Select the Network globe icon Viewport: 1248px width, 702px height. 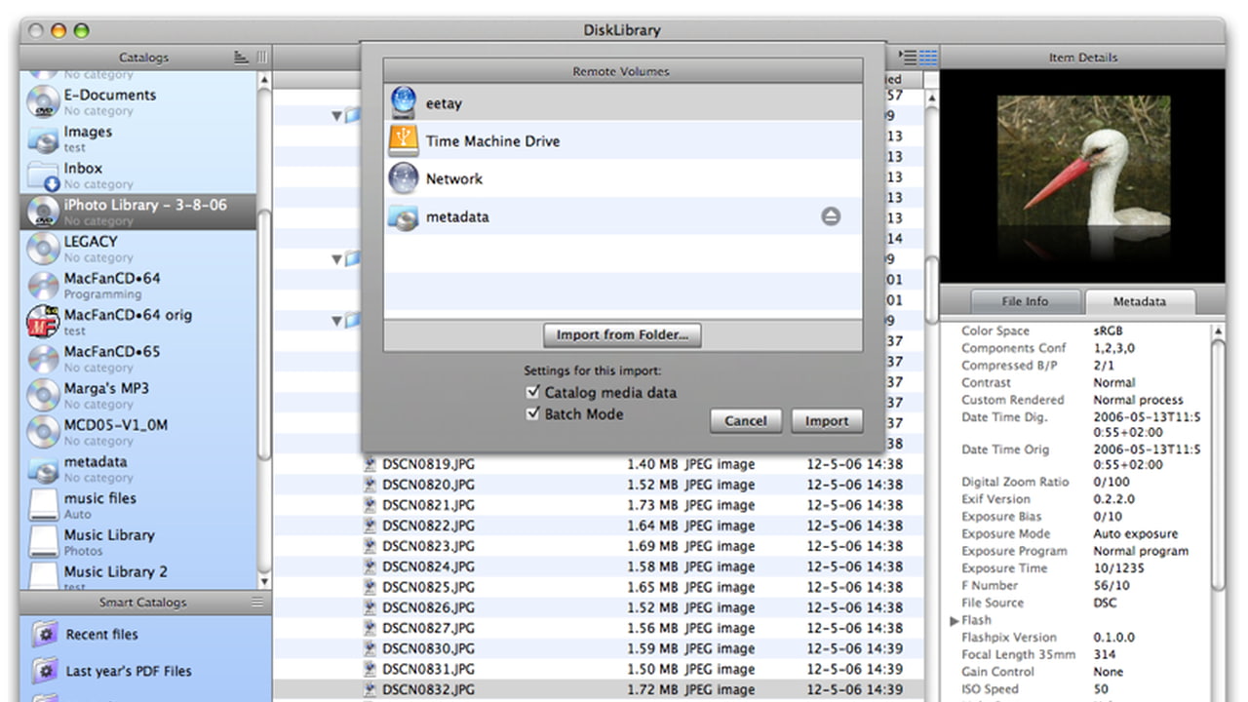(x=403, y=178)
